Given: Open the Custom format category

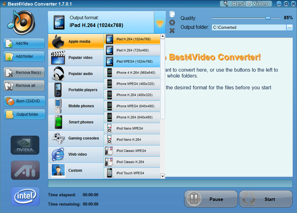Looking at the screenshot, I should (x=76, y=170).
